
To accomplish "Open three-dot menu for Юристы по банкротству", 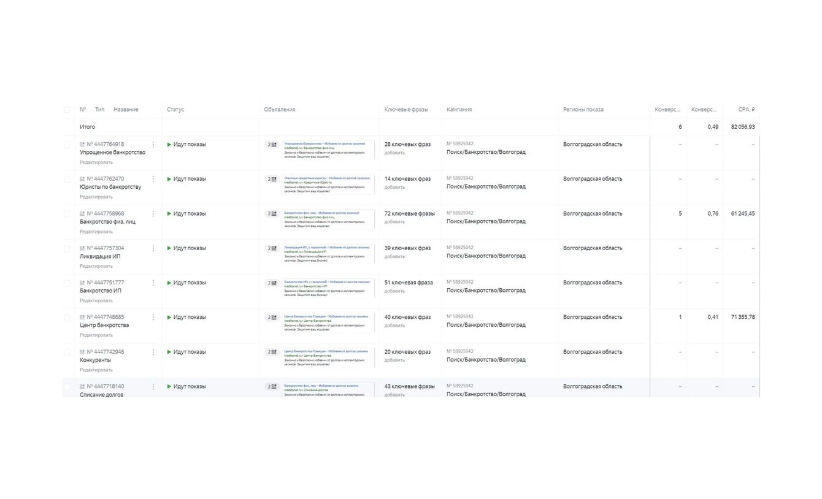I will click(x=153, y=179).
